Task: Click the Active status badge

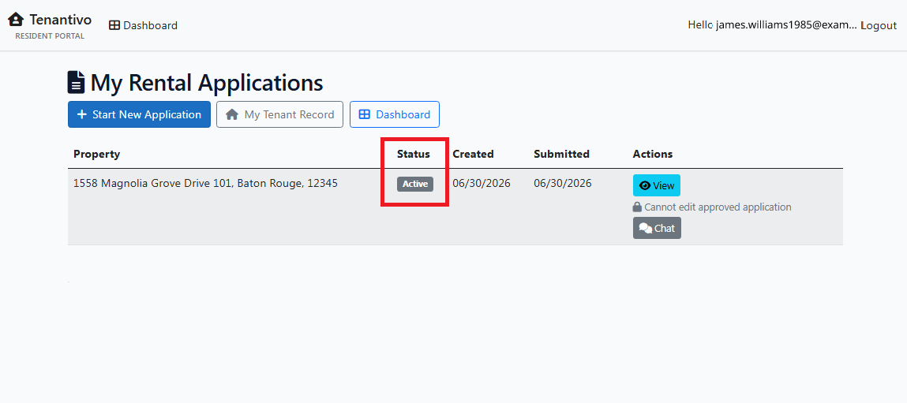Action: pos(414,184)
